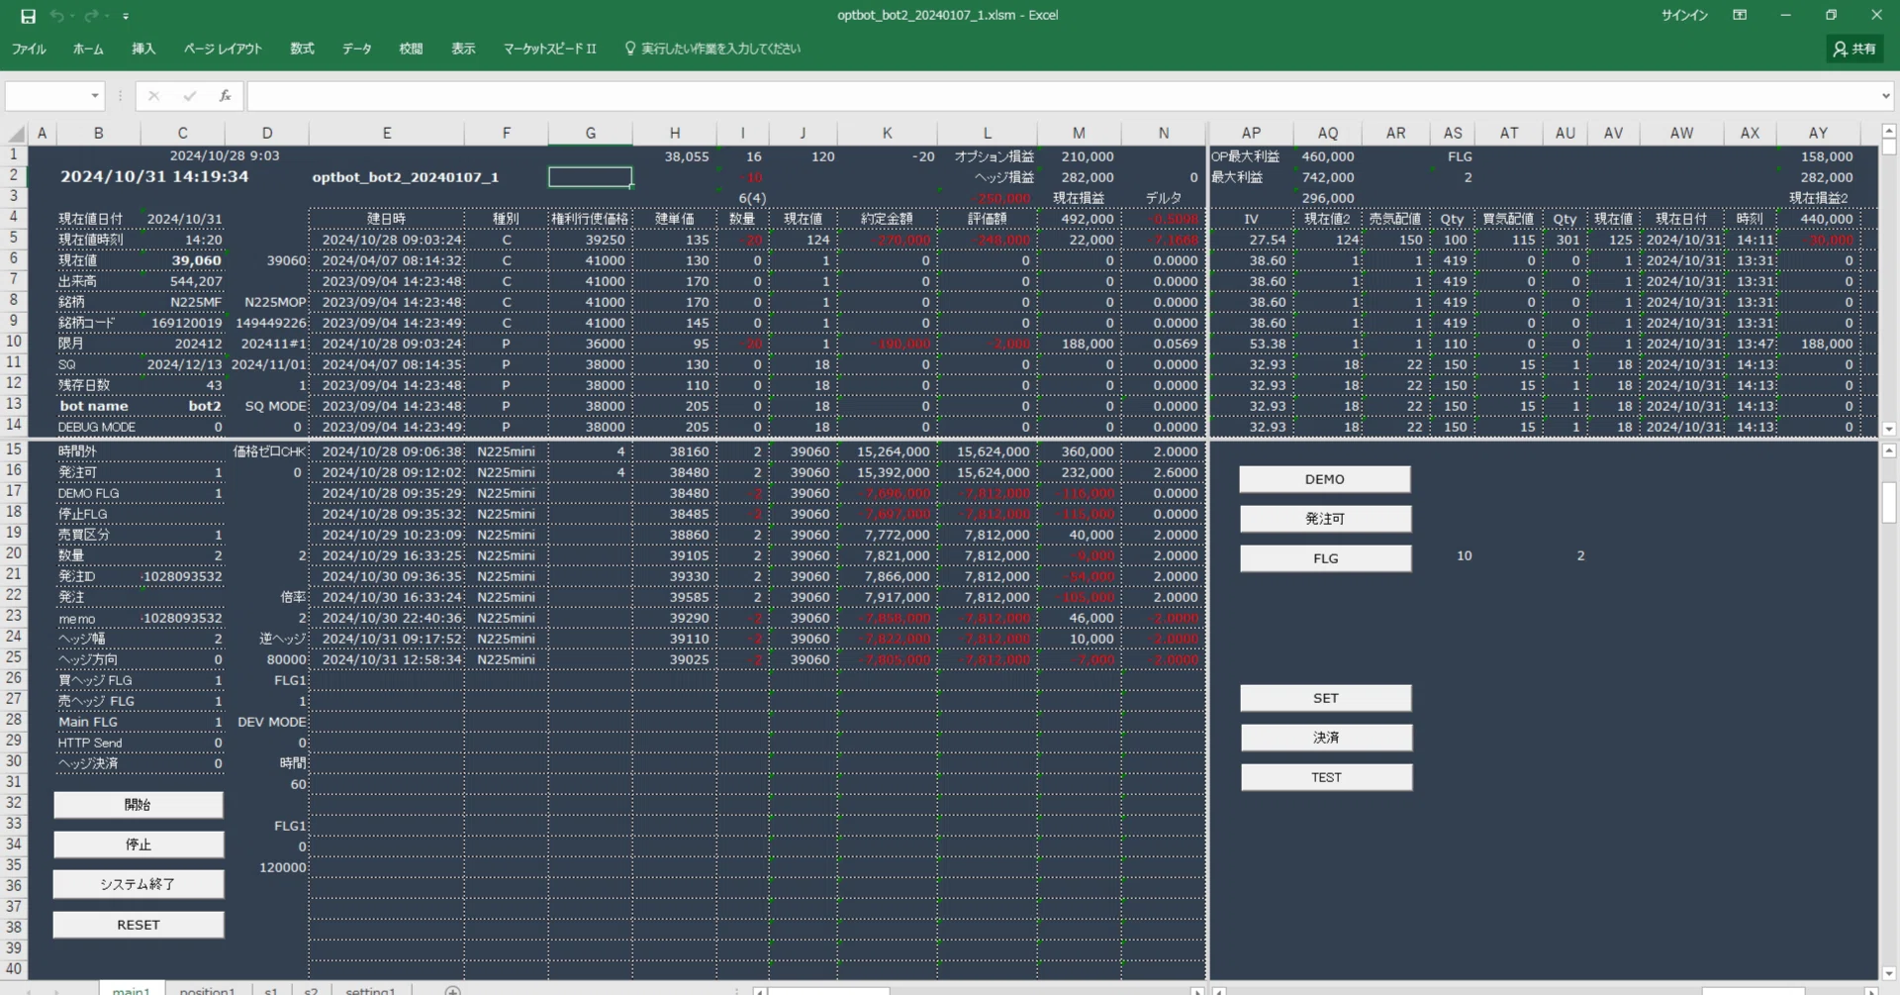
Task: Open the ページ レイアウト ribbon tab
Action: click(x=223, y=49)
